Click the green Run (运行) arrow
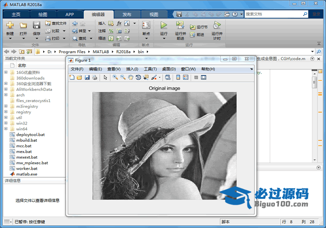 point(164,25)
